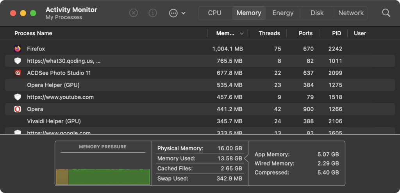Select the Vivaldi Helper (GPU) row
The height and width of the screenshot is (193, 400).
pyautogui.click(x=200, y=121)
